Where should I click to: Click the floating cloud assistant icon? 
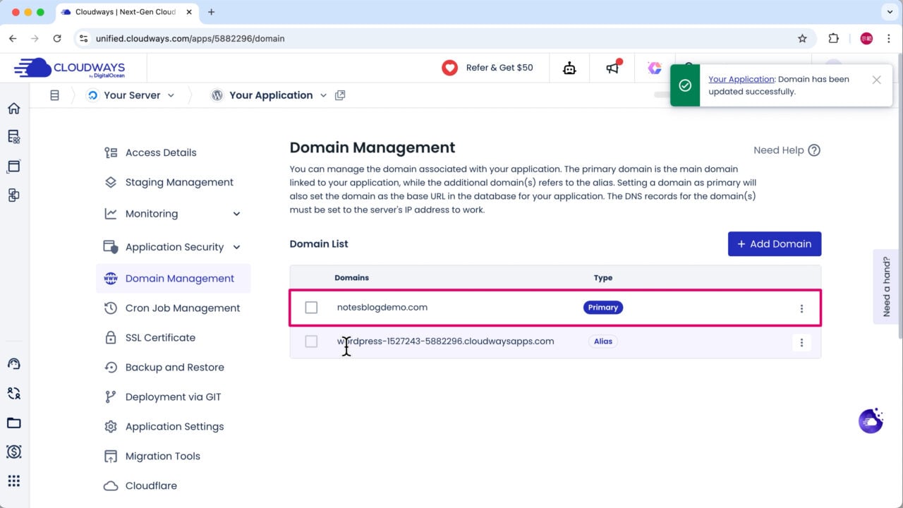(871, 421)
